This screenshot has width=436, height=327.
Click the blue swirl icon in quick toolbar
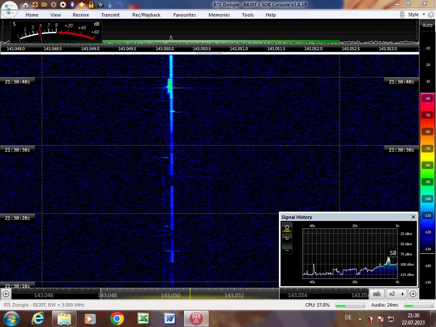(119, 5)
